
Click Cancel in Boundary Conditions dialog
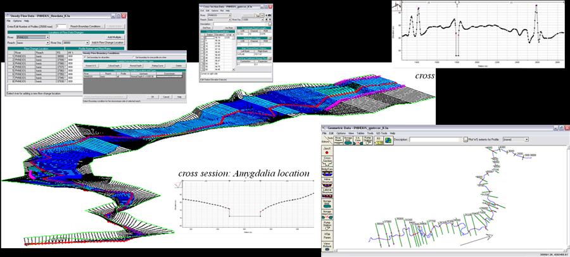166,97
